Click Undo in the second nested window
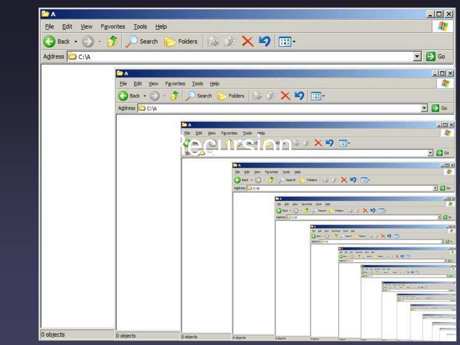The height and width of the screenshot is (345, 460). point(299,96)
